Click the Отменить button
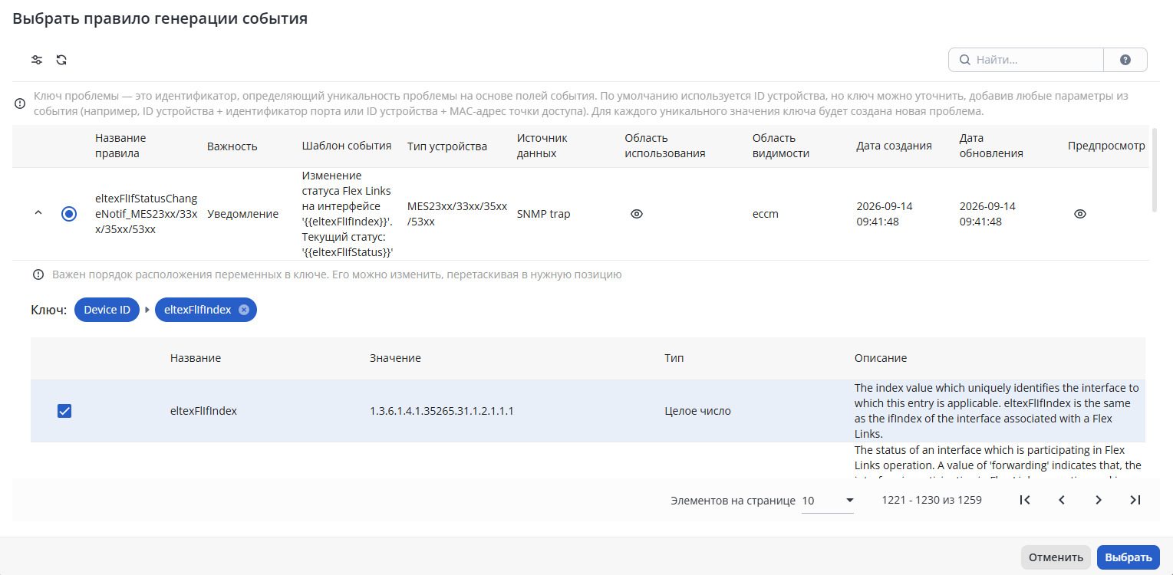 pyautogui.click(x=1056, y=557)
